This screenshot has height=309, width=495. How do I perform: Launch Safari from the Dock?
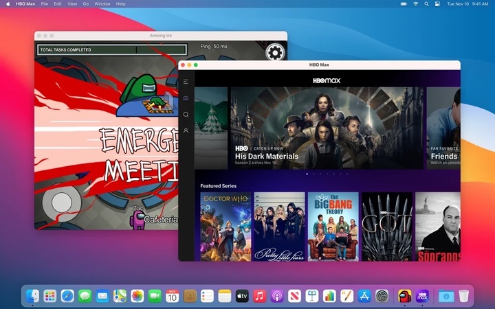click(x=67, y=296)
